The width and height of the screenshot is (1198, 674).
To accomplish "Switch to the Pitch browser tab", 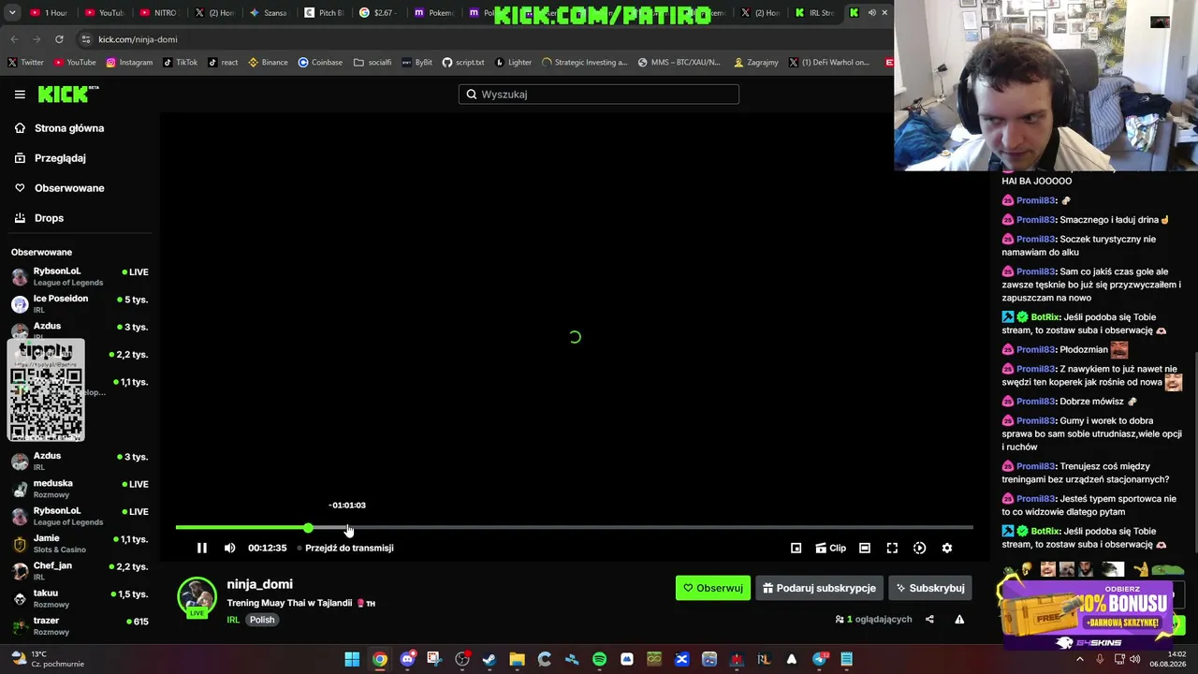I will pyautogui.click(x=326, y=13).
